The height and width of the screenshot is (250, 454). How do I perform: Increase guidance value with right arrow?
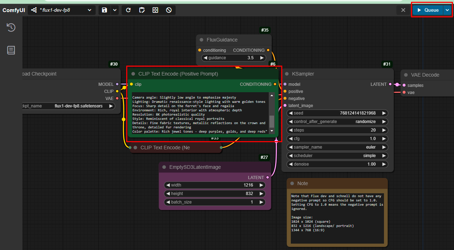point(262,58)
